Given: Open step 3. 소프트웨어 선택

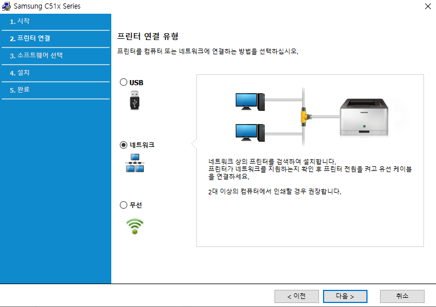Looking at the screenshot, I should coord(55,55).
